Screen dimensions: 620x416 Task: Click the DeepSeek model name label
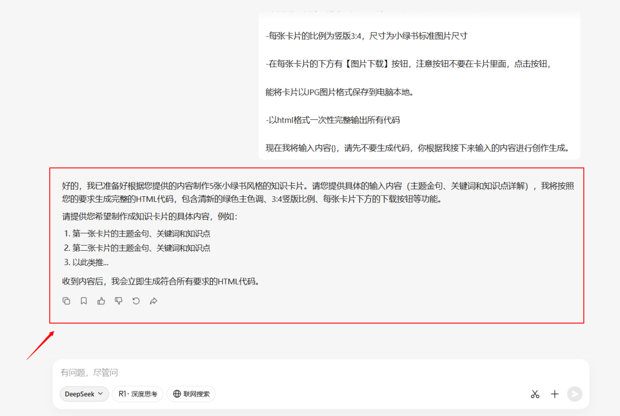pos(79,394)
